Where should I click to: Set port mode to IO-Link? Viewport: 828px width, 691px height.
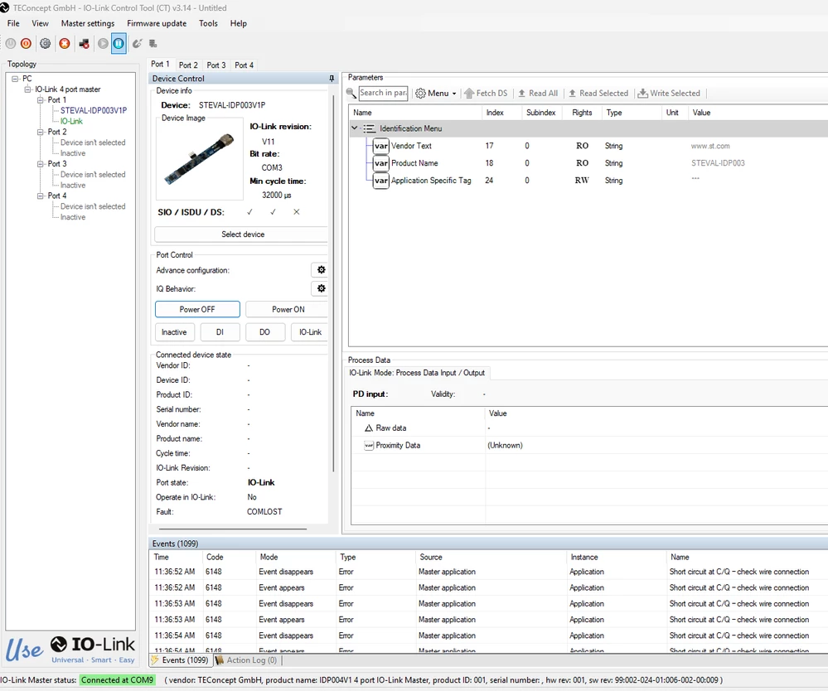[x=310, y=332]
